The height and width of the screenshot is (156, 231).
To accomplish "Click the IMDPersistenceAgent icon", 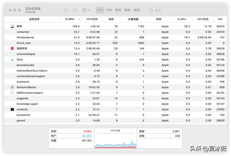I will (12, 93).
